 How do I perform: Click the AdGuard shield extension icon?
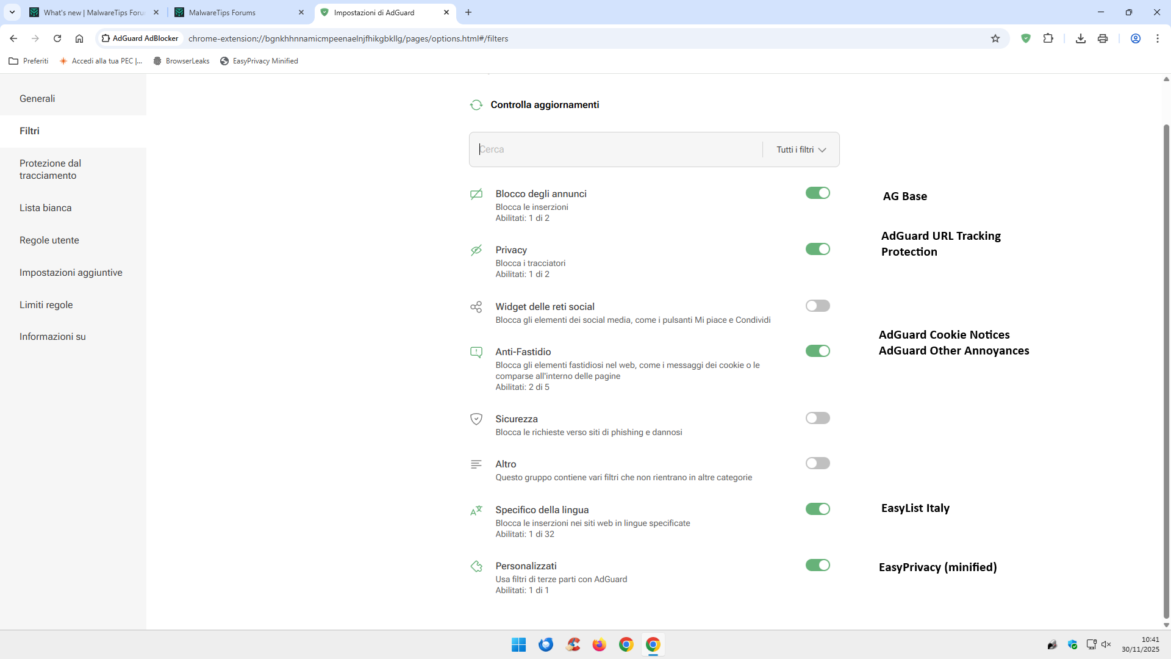point(1026,38)
